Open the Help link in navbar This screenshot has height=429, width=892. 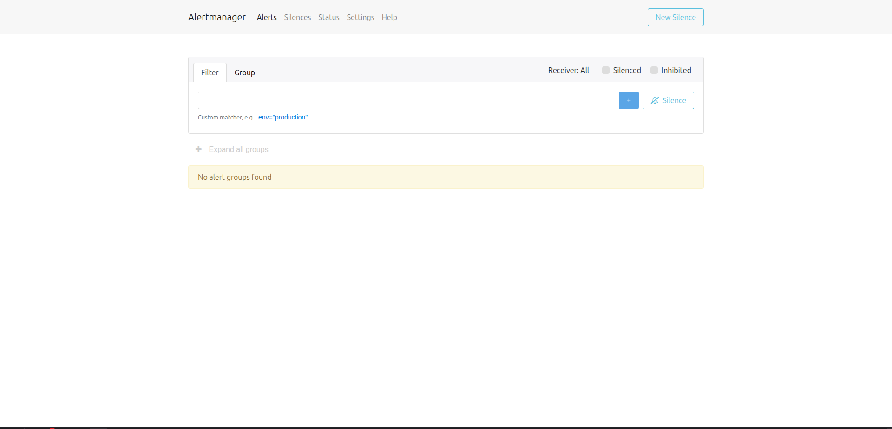pos(389,17)
